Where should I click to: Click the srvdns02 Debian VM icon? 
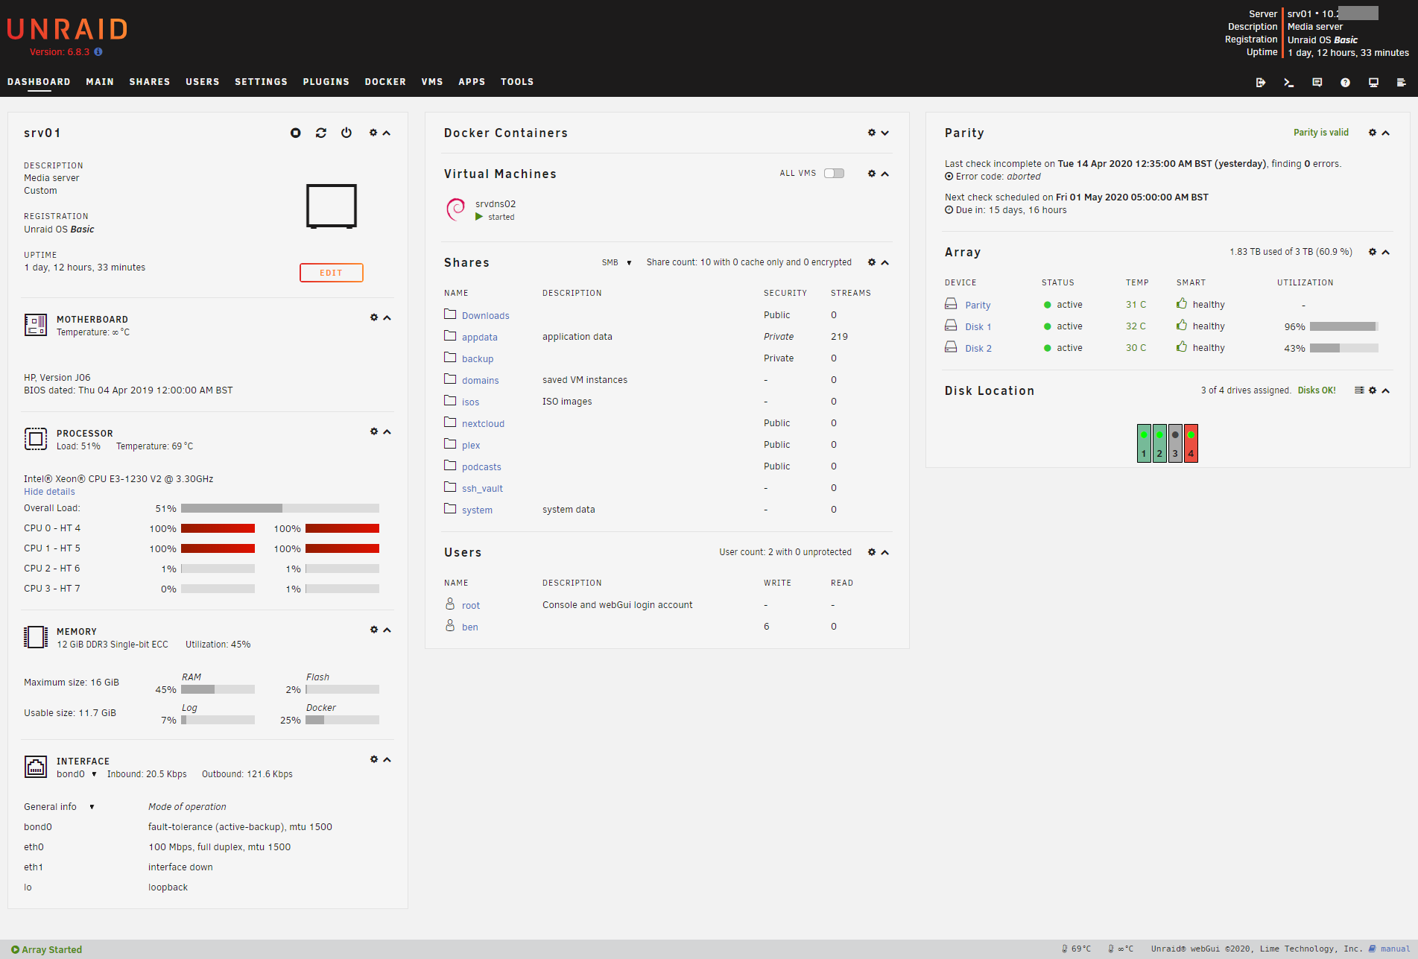(455, 209)
